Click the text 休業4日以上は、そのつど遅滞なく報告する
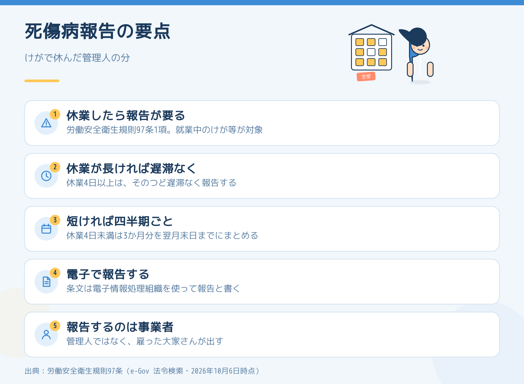524x384 pixels. [x=151, y=183]
